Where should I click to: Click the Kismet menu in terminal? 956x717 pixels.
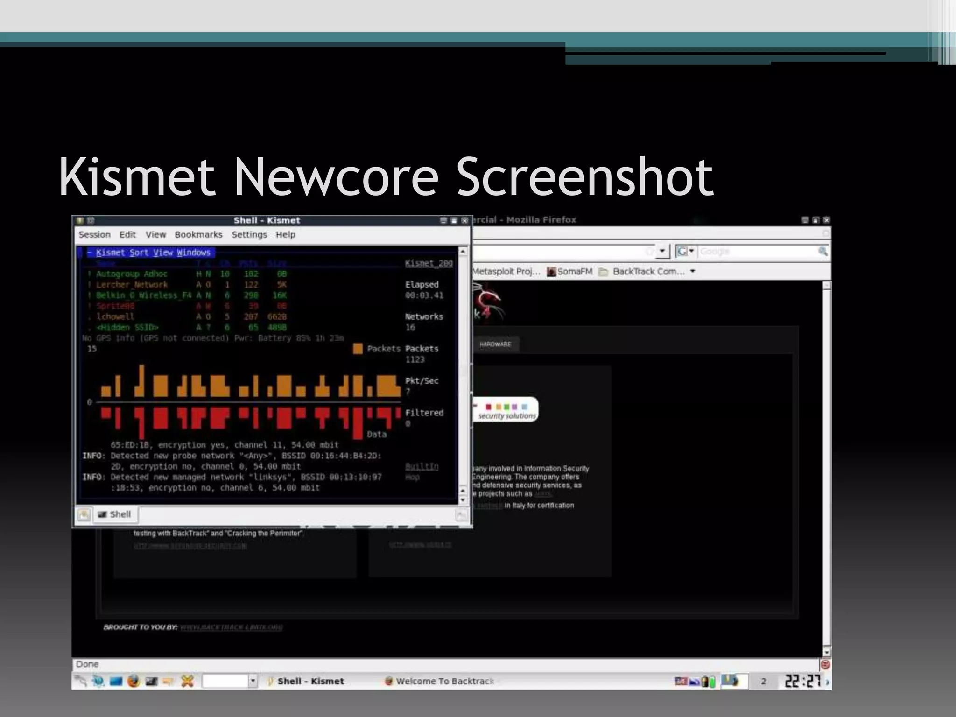tap(111, 253)
